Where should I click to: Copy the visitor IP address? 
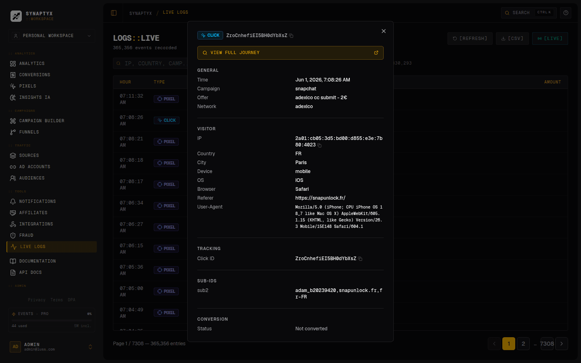click(320, 145)
